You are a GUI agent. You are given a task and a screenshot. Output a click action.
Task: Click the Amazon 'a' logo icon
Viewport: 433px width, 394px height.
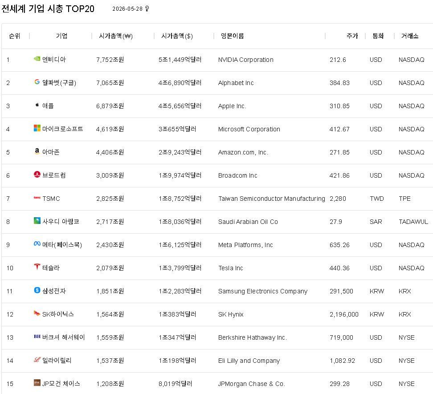[37, 151]
